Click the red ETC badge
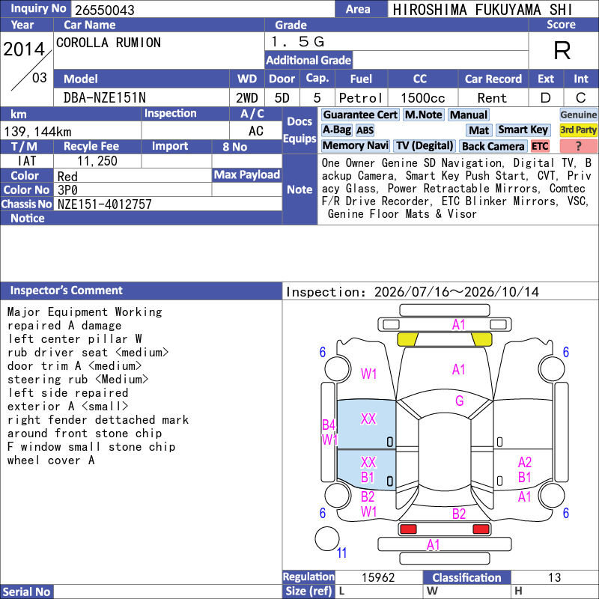The image size is (599, 599). [540, 146]
